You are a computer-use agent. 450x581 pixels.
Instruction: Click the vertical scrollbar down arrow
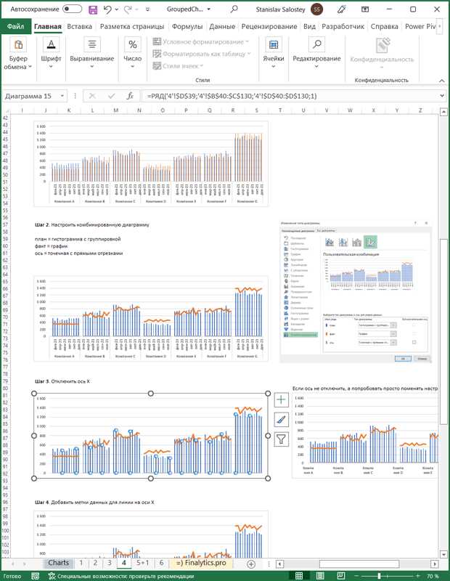[444, 554]
